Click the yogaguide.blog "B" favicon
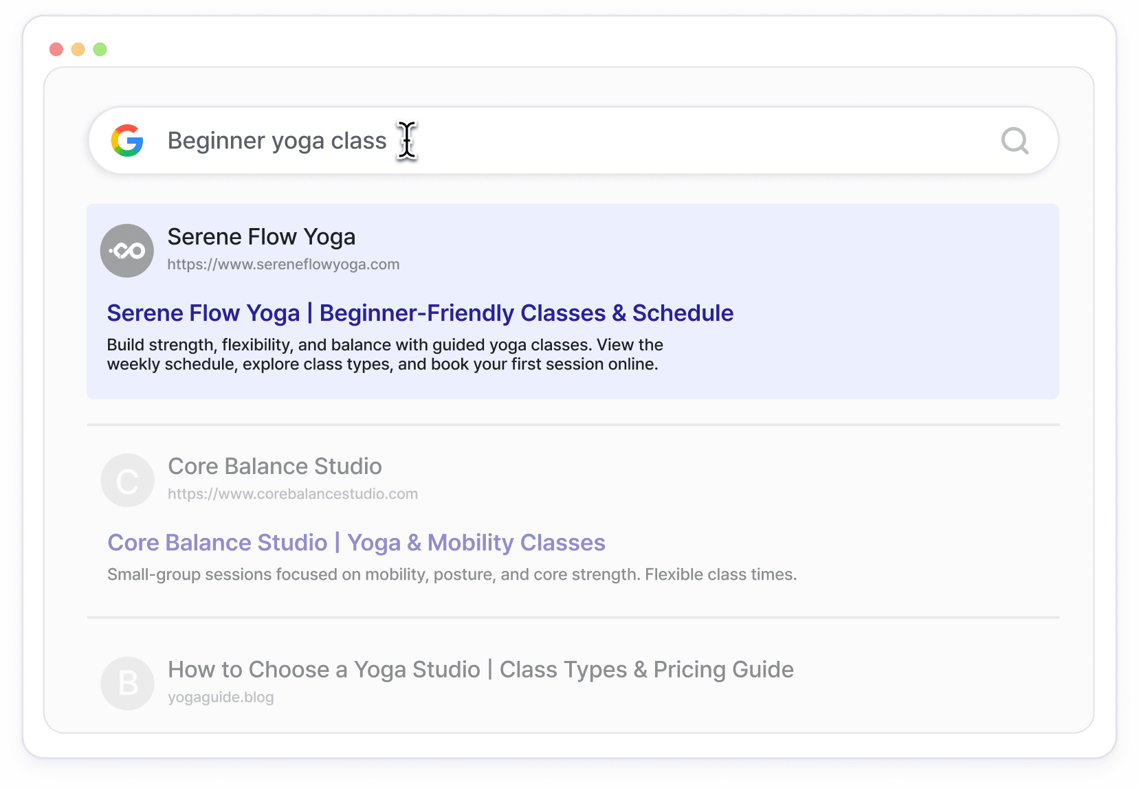 coord(127,682)
